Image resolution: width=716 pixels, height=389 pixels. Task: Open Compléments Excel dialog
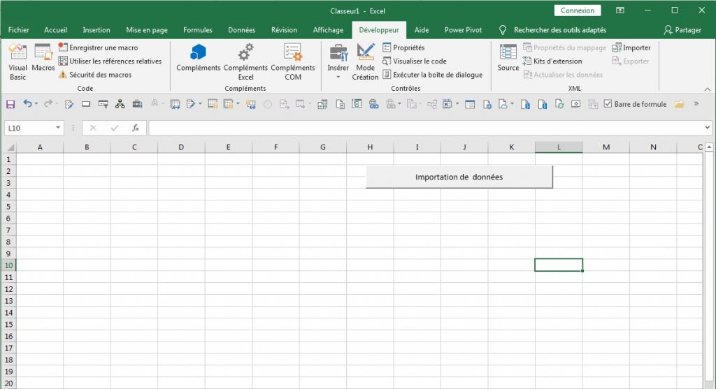pyautogui.click(x=245, y=62)
